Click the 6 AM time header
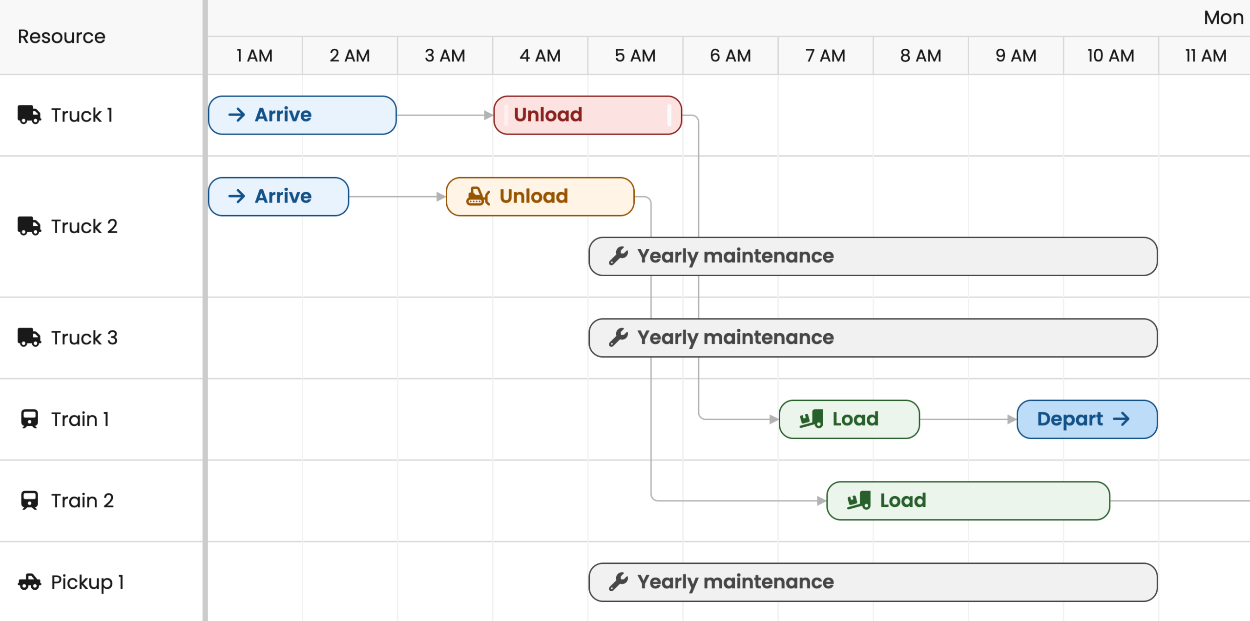 tap(730, 56)
